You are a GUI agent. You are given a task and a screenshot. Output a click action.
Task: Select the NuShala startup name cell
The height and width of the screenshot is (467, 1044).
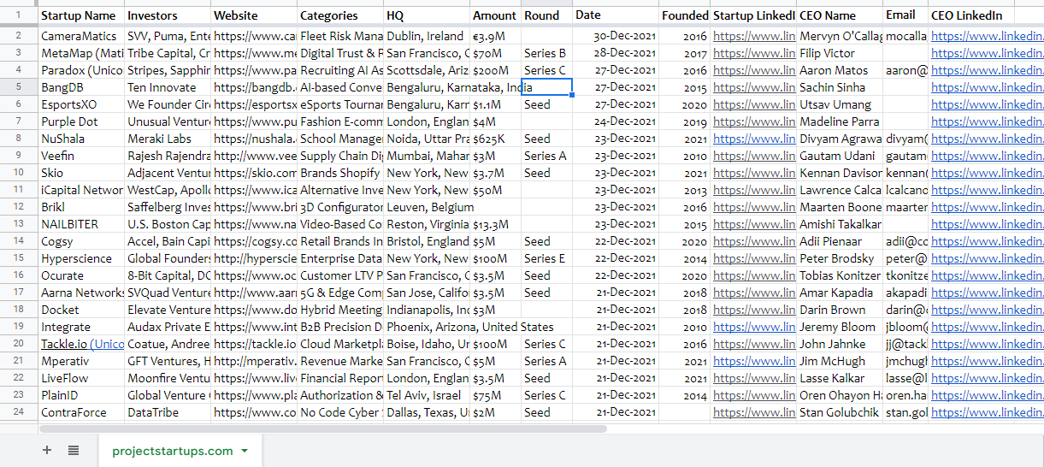(x=81, y=139)
